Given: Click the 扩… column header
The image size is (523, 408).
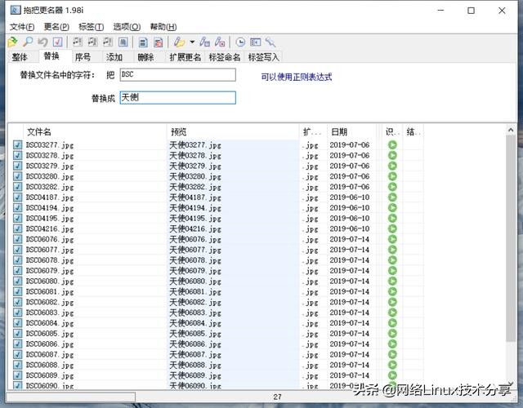Looking at the screenshot, I should pyautogui.click(x=313, y=132).
